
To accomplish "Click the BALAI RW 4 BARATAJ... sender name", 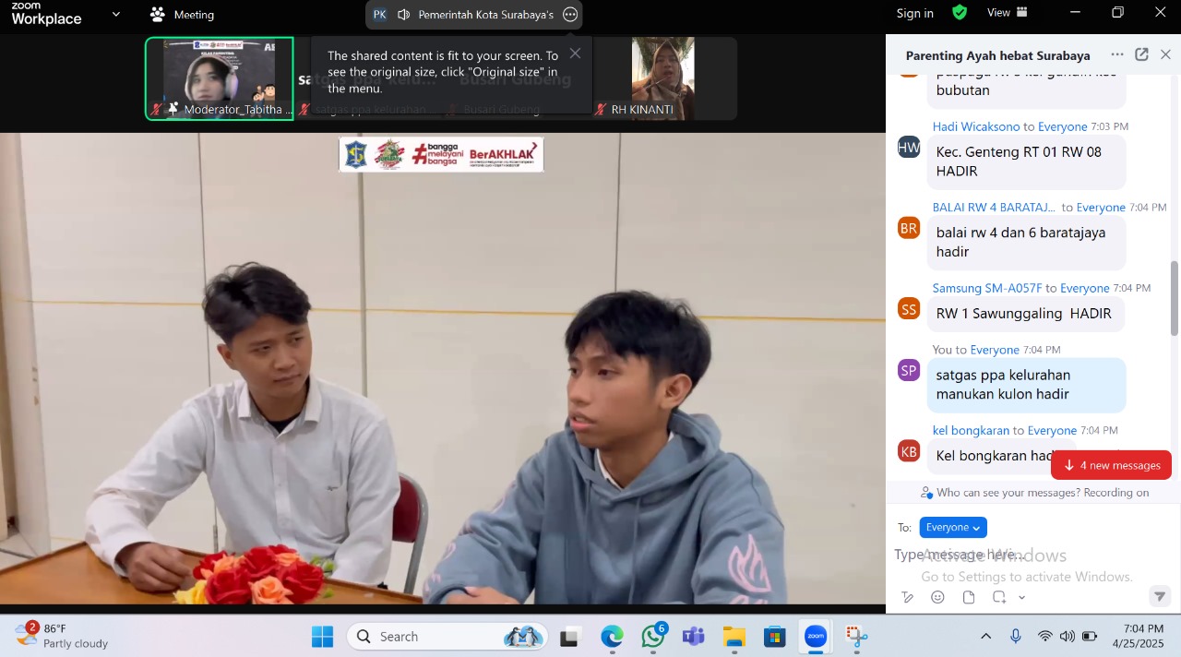I will tap(994, 208).
